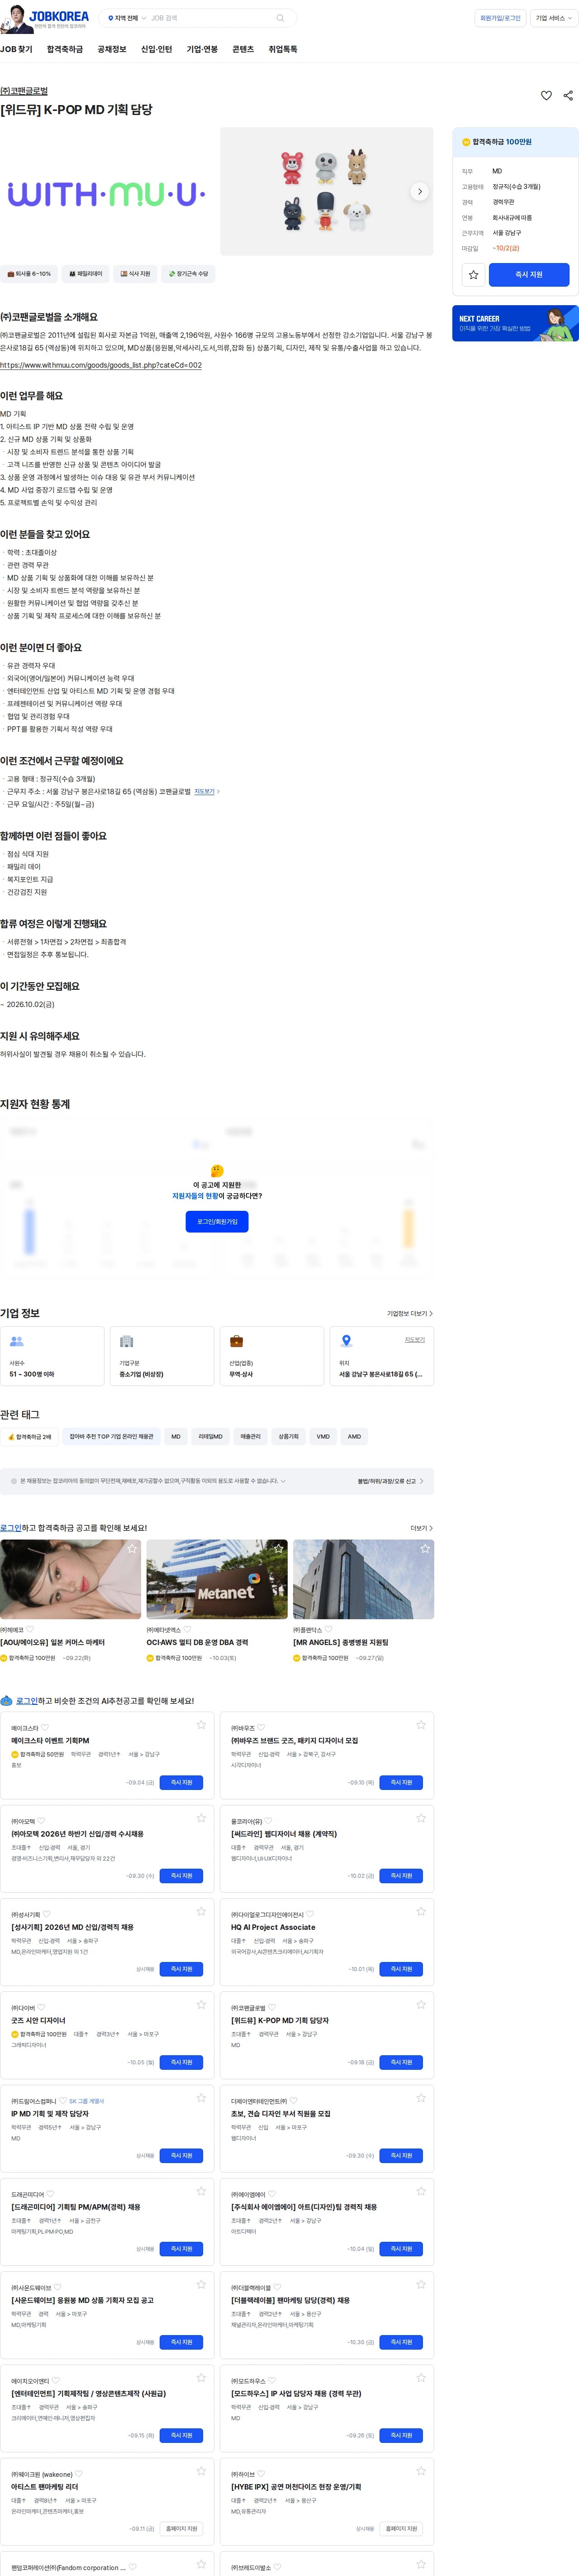Image resolution: width=579 pixels, height=2576 pixels.
Task: Open the JOB 찾기 menu
Action: tap(16, 49)
